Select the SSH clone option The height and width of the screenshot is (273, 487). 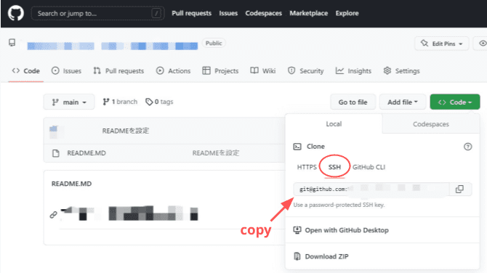click(334, 167)
